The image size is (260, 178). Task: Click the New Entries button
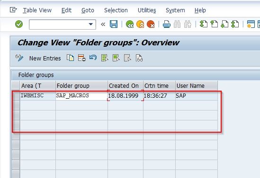click(45, 59)
